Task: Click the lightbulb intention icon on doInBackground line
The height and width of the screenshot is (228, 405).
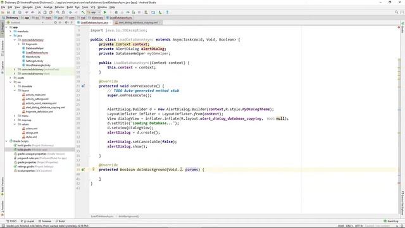Action: click(x=94, y=169)
